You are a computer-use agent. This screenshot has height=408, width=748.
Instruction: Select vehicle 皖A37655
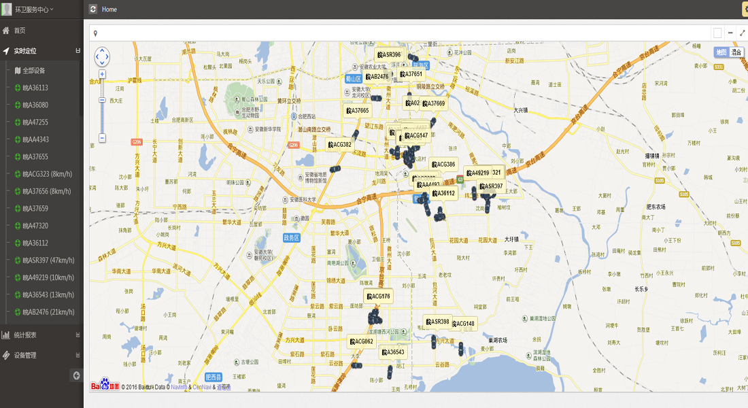click(35, 156)
